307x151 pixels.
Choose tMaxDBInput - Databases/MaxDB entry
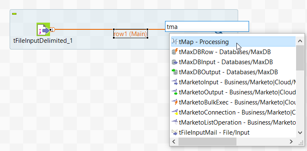click(x=234, y=62)
